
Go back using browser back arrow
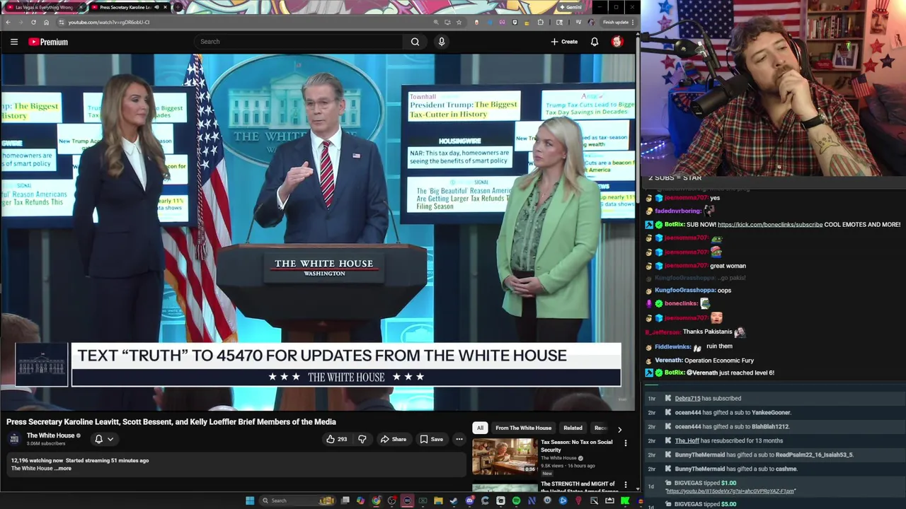coord(8,22)
